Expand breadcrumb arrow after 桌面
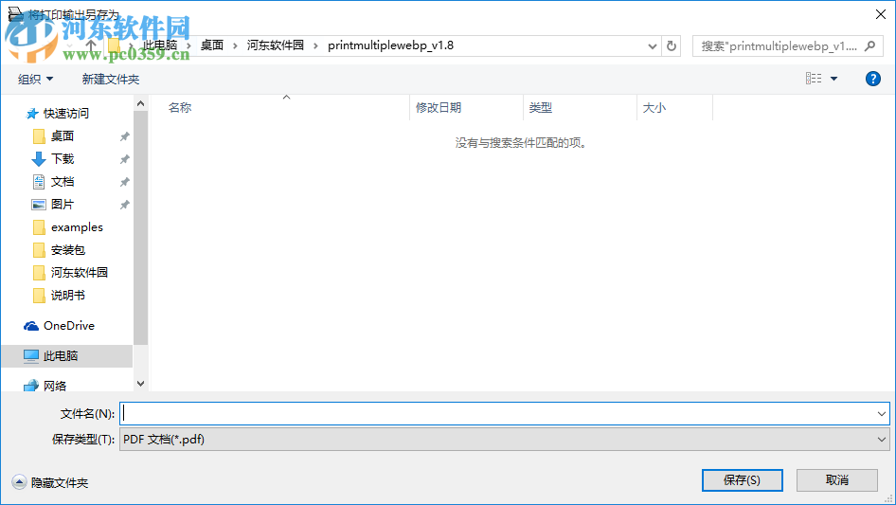896x505 pixels. 235,45
